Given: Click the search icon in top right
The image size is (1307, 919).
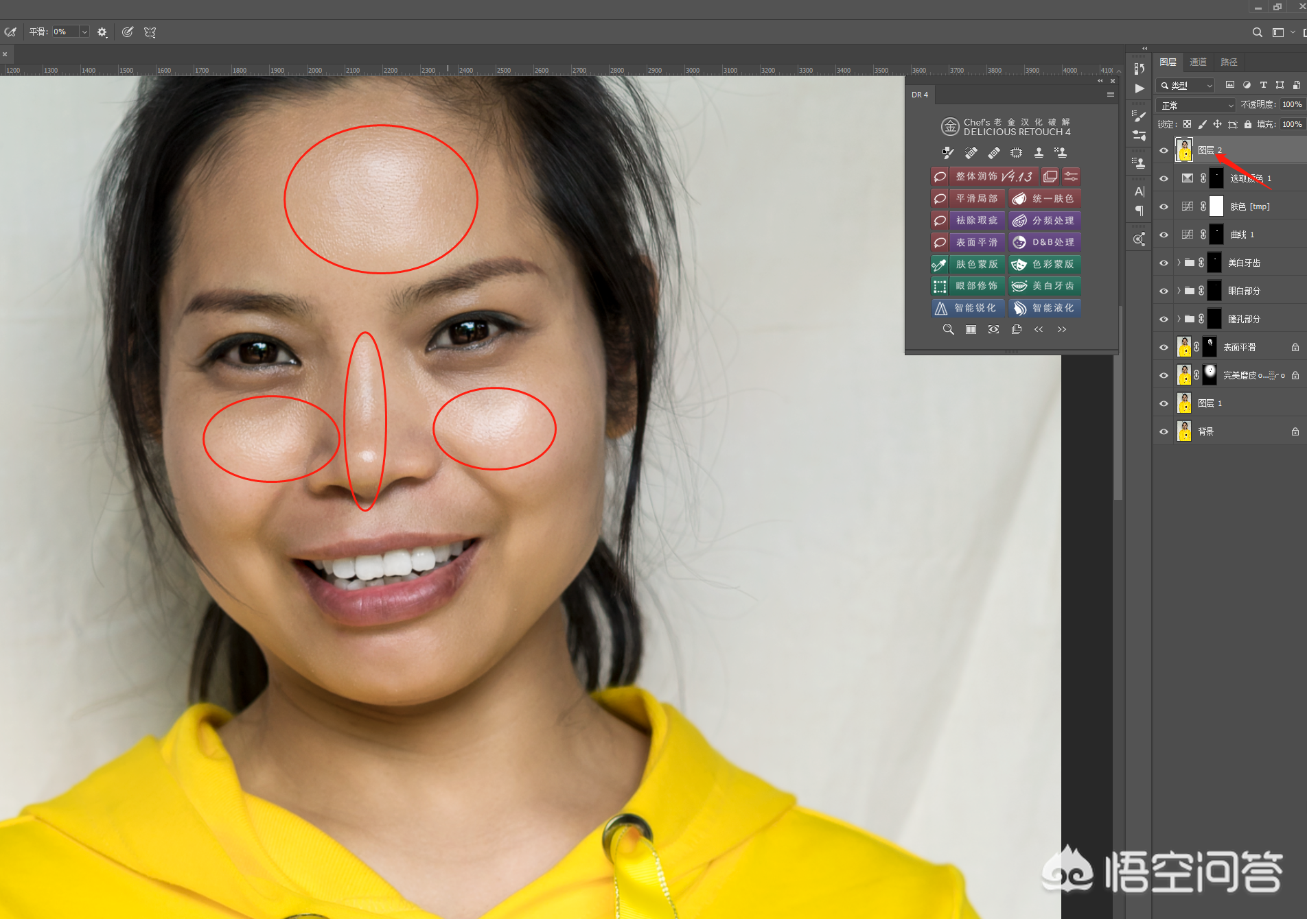Looking at the screenshot, I should (x=1257, y=32).
